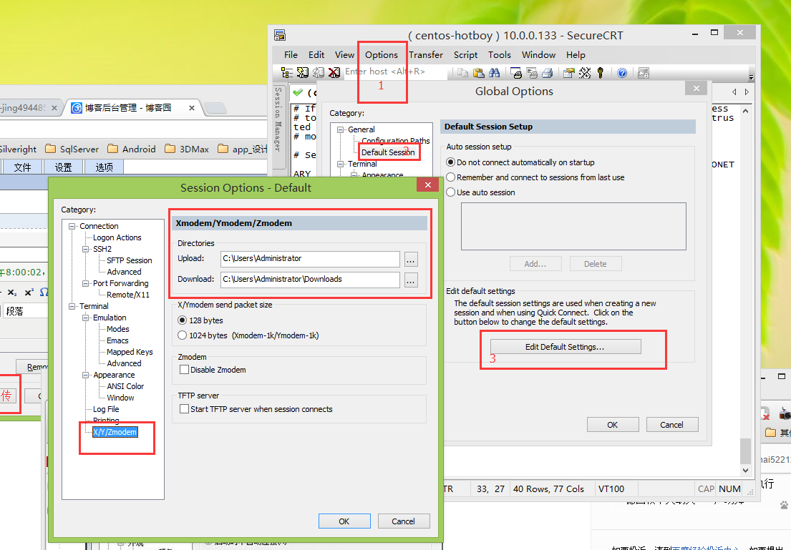Click the Upload directory path field
This screenshot has height=550, width=791.
click(310, 259)
